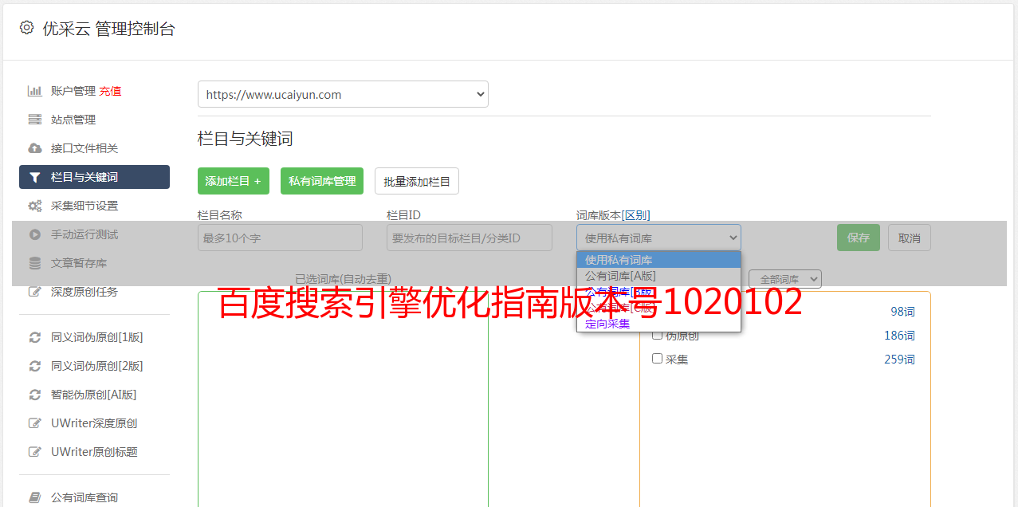1018x507 pixels.
Task: Open 深度原创任务 in the sidebar
Action: (85, 292)
